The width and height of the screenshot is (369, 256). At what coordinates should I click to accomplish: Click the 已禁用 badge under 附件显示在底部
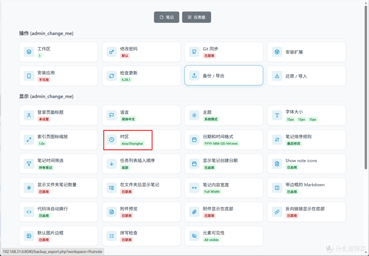coord(209,215)
